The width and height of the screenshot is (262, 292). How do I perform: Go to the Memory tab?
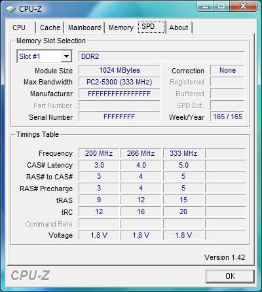[121, 27]
